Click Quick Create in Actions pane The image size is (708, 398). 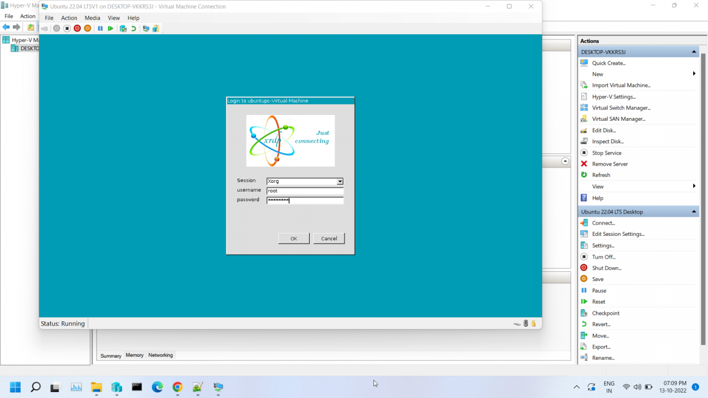click(x=609, y=63)
